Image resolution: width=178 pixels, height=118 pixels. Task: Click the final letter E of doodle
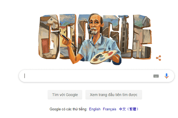tap(142, 37)
